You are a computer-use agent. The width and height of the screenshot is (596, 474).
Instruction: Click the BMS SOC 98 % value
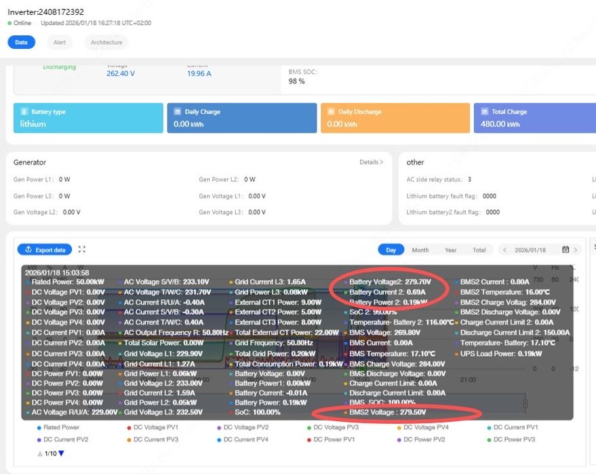[296, 81]
